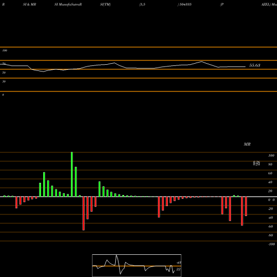The image size is (277, 277).
Task: Select the tallest green MR histogram bar
Action: click(x=72, y=175)
